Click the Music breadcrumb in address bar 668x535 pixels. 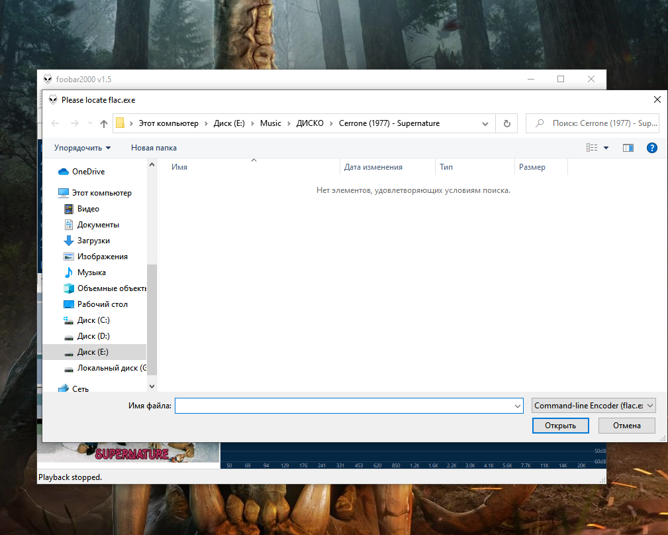pos(270,123)
